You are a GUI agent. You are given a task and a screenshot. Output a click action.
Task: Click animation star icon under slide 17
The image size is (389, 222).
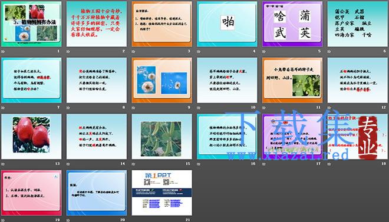[264, 164]
